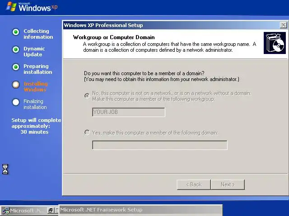The image size is (289, 216).
Task: Click the 'Dynamic Update' label
Action: point(34,52)
